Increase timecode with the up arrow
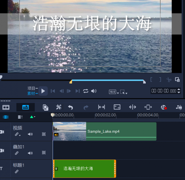Image resolution: width=185 pixels, height=180 pixels. click(179, 89)
